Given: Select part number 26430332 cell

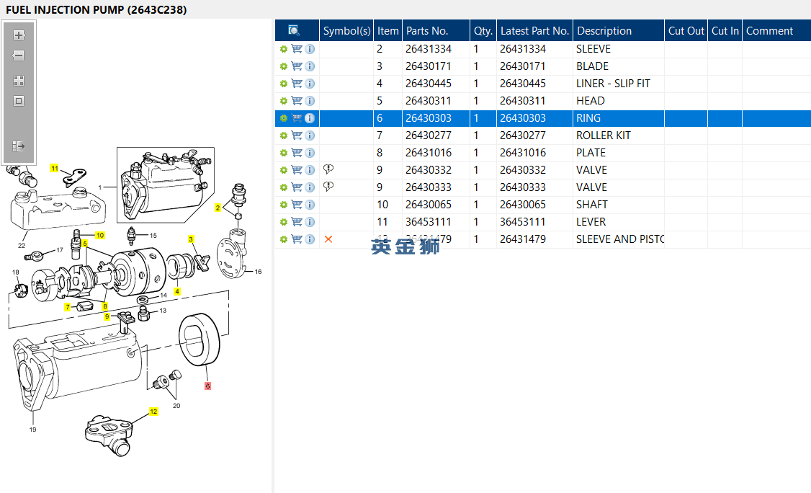Looking at the screenshot, I should point(436,170).
